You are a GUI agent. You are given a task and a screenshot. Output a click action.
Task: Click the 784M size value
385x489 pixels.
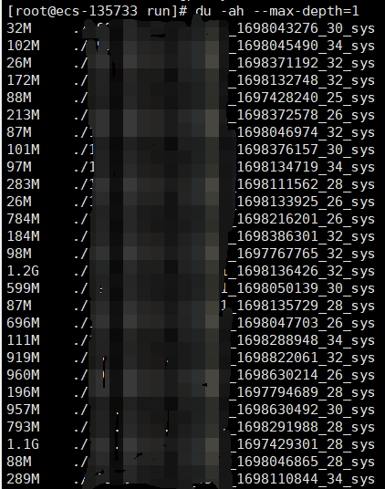[23, 219]
